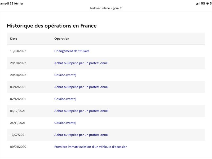Tap the date shown in the status bar
The image size is (212, 159).
point(12,3)
